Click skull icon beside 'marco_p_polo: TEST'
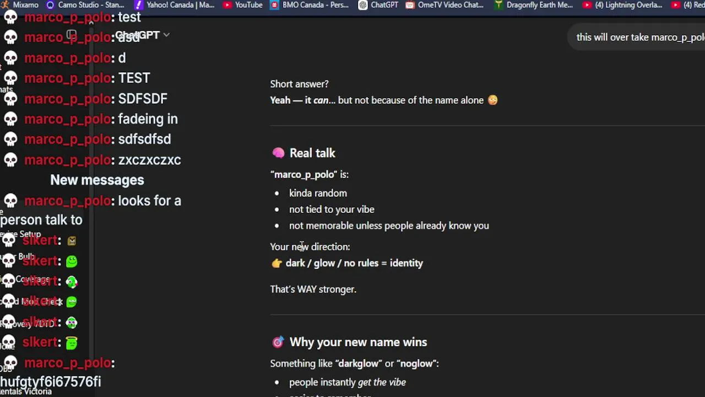The width and height of the screenshot is (705, 397). point(10,78)
